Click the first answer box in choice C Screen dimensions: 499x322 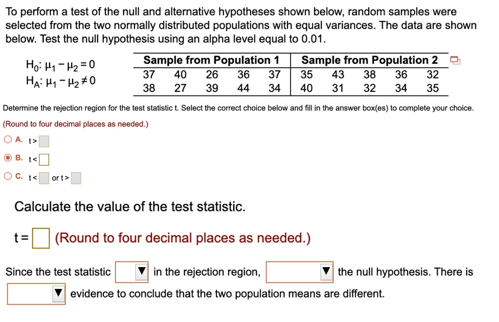[43, 177]
